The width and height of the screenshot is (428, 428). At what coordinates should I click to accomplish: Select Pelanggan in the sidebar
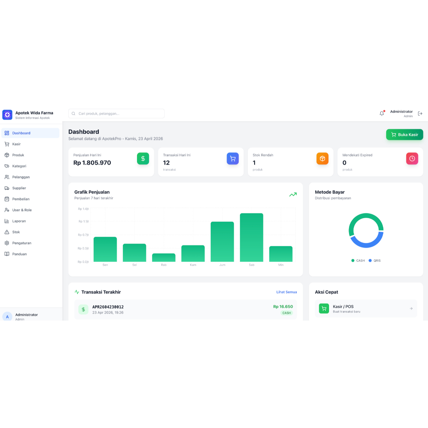[30, 177]
